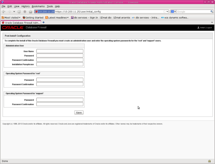Viewport: 215px width, 164px height.
Task: Open the History menu
Action: pyautogui.click(x=26, y=6)
